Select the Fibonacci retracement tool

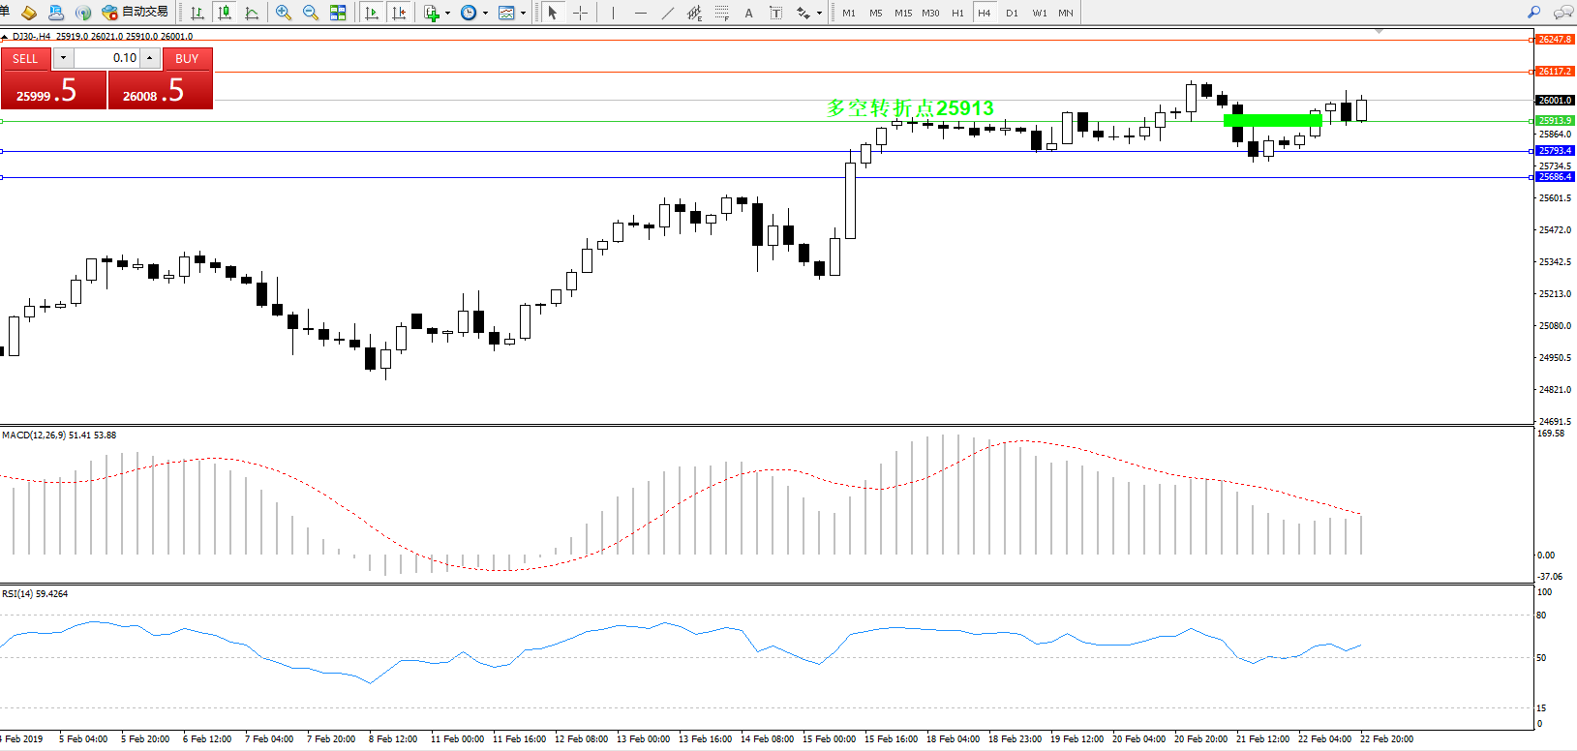(721, 13)
